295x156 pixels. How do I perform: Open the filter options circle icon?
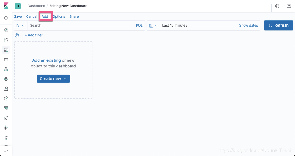(17, 35)
